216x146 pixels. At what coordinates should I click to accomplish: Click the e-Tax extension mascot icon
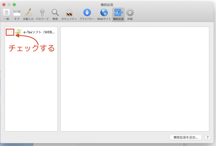click(18, 32)
